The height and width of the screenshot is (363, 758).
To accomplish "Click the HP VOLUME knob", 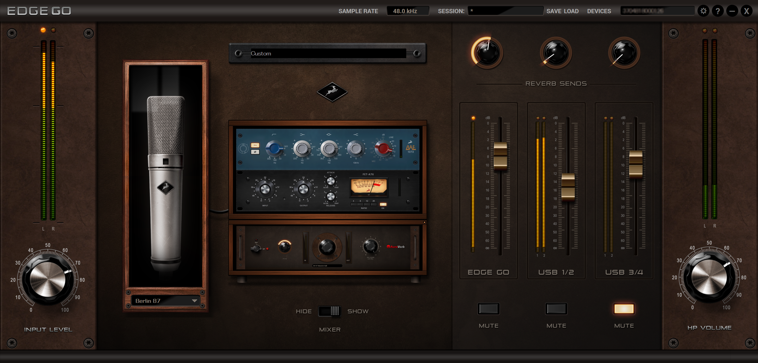I will (x=709, y=278).
